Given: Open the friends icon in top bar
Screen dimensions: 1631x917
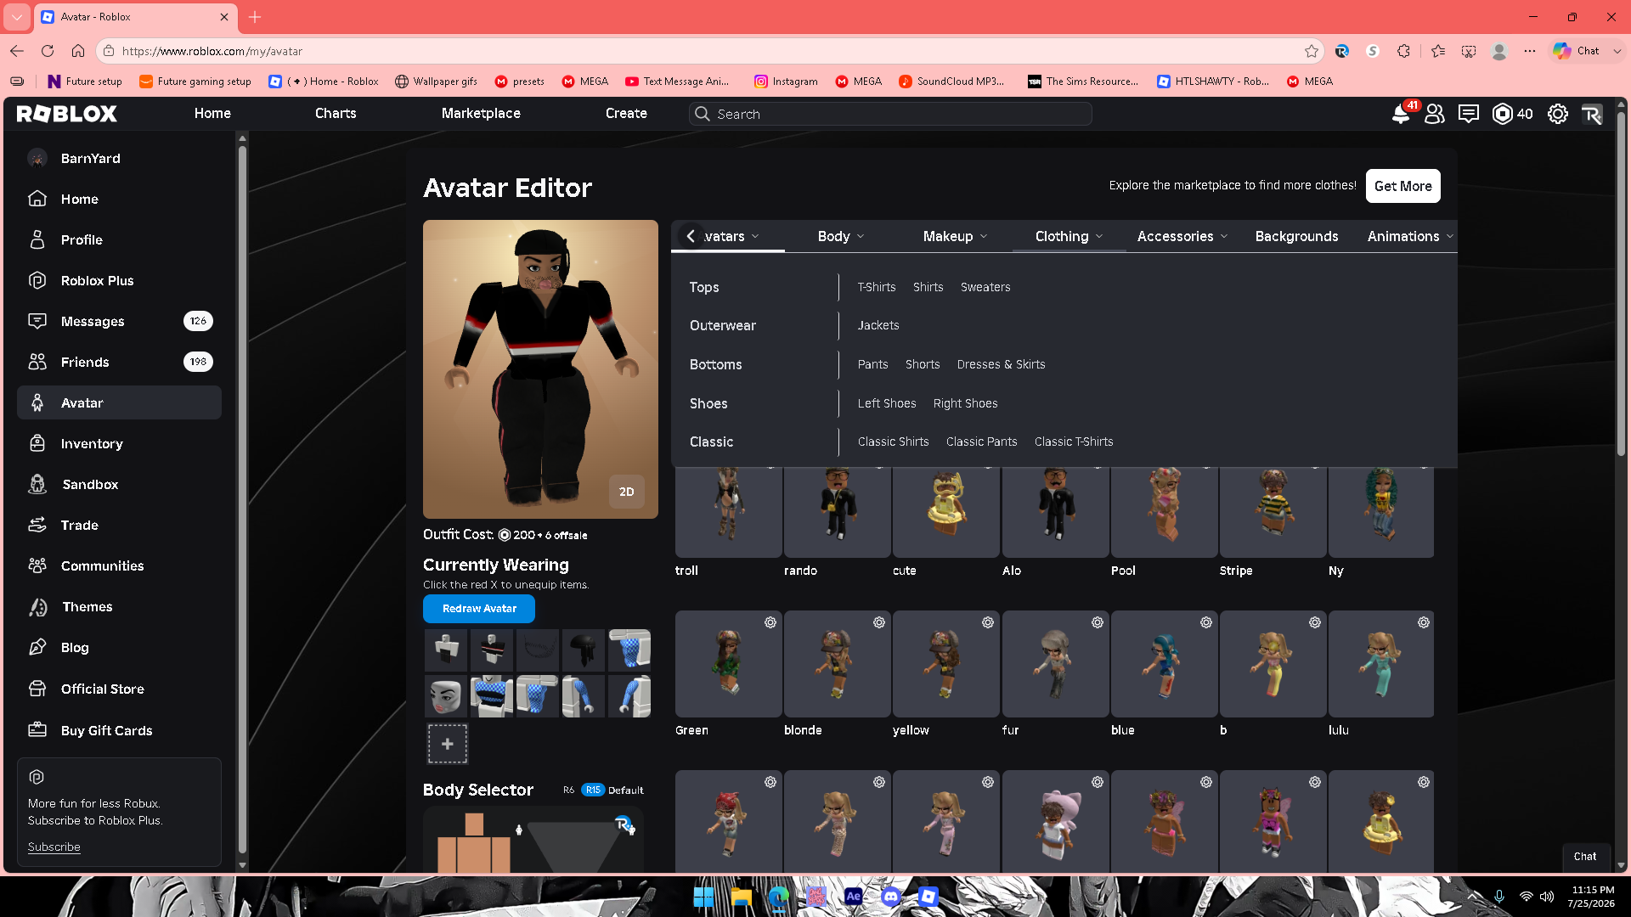Looking at the screenshot, I should pos(1435,114).
